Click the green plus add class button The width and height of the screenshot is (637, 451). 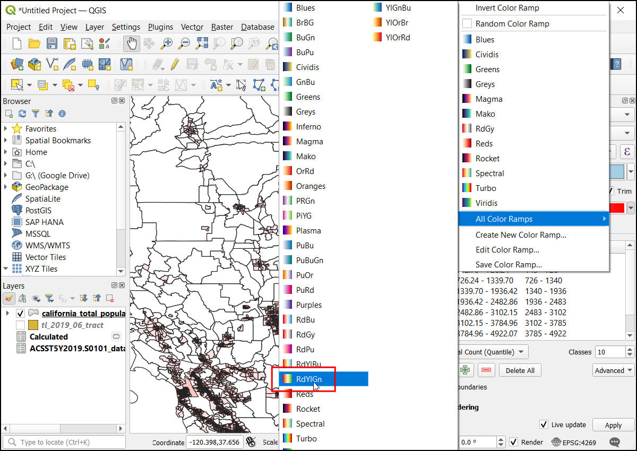[466, 370]
